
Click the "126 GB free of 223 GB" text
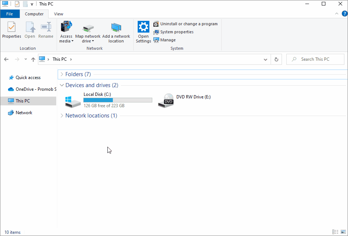(x=104, y=106)
